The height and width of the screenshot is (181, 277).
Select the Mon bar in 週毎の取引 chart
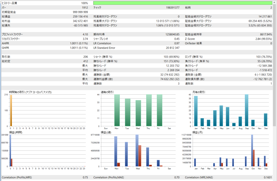coord(117,110)
